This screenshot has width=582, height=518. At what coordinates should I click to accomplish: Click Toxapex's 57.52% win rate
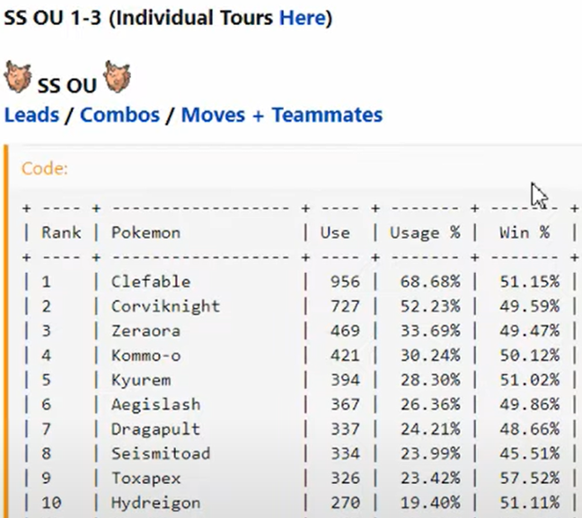(530, 478)
